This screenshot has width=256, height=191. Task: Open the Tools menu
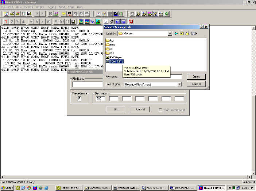tap(71, 7)
